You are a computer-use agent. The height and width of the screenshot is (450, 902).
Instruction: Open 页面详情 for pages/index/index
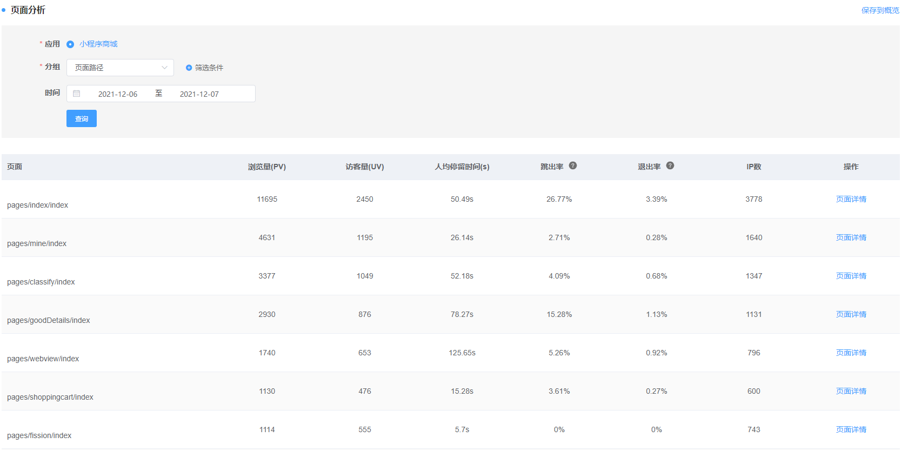point(851,199)
